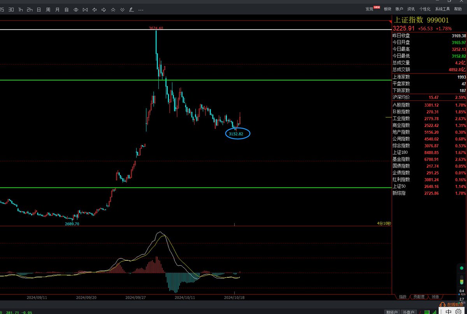Click the expand-chart horizontally icon
This screenshot has height=314, width=467.
point(76,9)
